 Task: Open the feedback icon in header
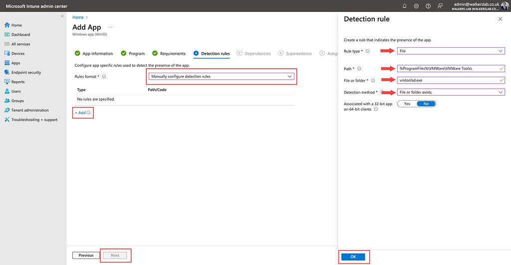pyautogui.click(x=440, y=6)
